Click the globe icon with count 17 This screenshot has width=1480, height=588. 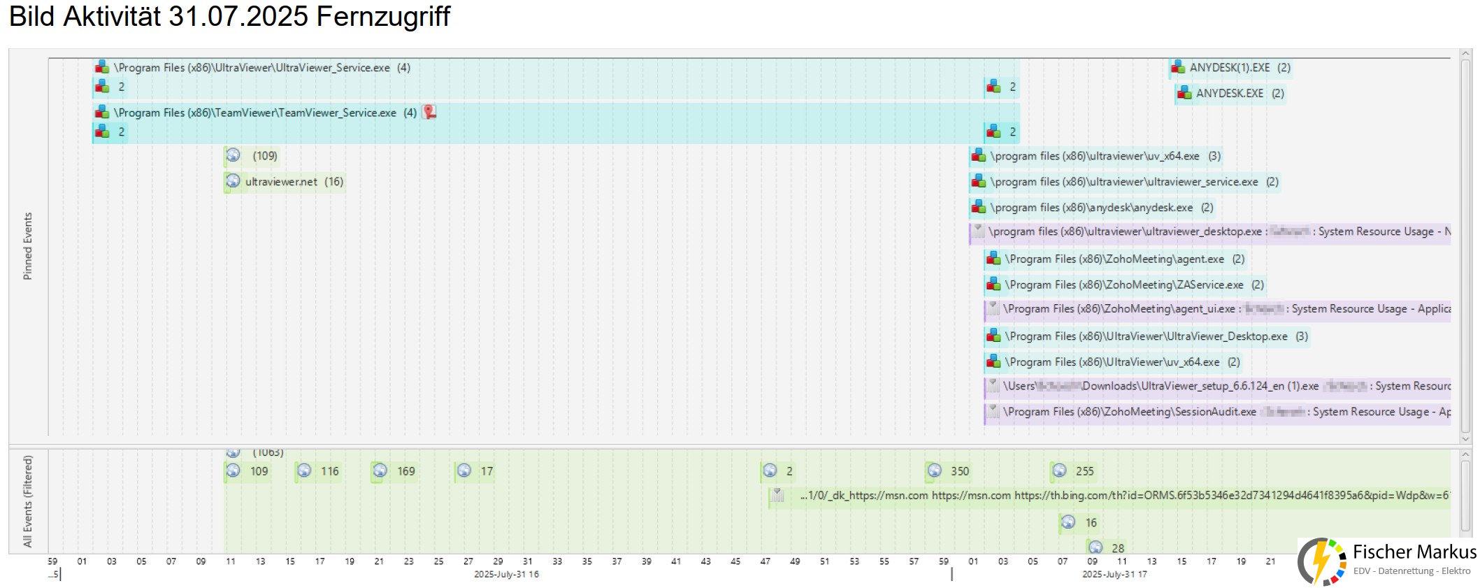point(464,471)
